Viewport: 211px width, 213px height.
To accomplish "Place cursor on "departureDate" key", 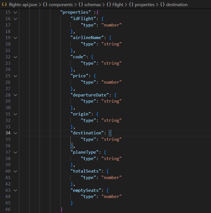I will tap(90, 95).
